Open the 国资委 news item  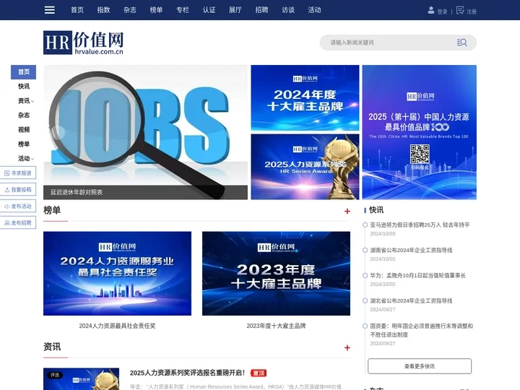point(422,330)
